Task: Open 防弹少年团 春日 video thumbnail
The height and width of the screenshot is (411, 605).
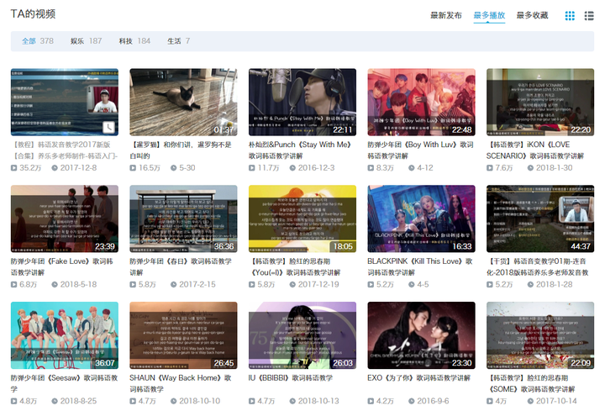Action: pos(183,219)
